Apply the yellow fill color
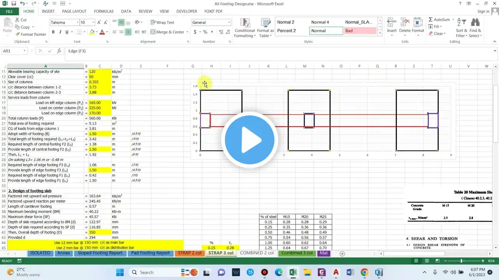499x280 pixels. 92,32
